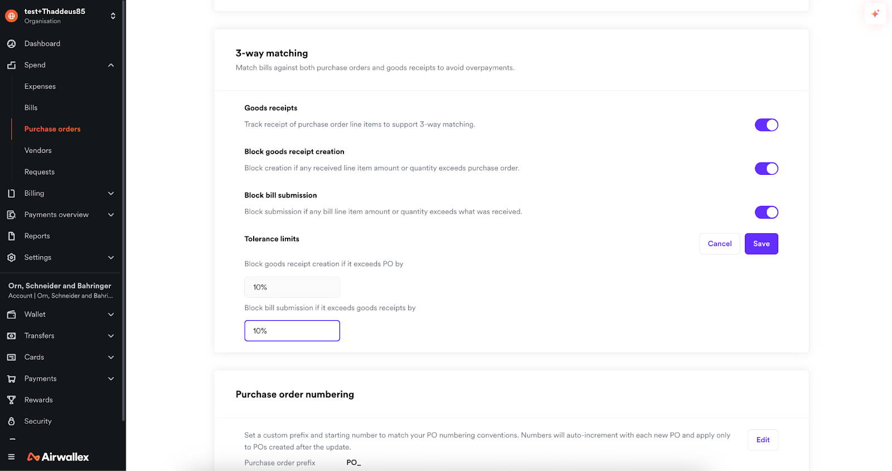Cancel tolerance limits editing

719,244
